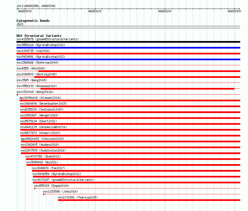Select nsv5575134 (Ebert2021) label
The height and width of the screenshot is (211, 248).
38,121
